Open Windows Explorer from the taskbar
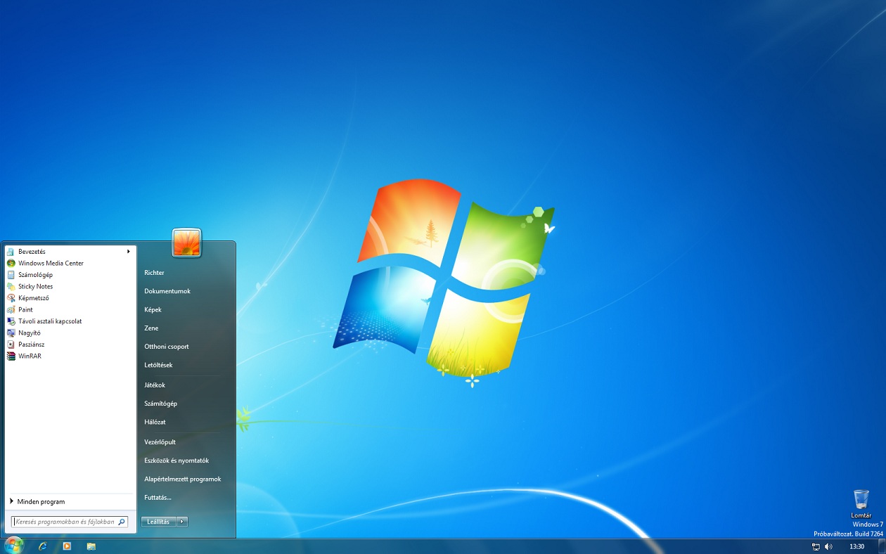Screen dimensions: 886x554 tap(91, 546)
